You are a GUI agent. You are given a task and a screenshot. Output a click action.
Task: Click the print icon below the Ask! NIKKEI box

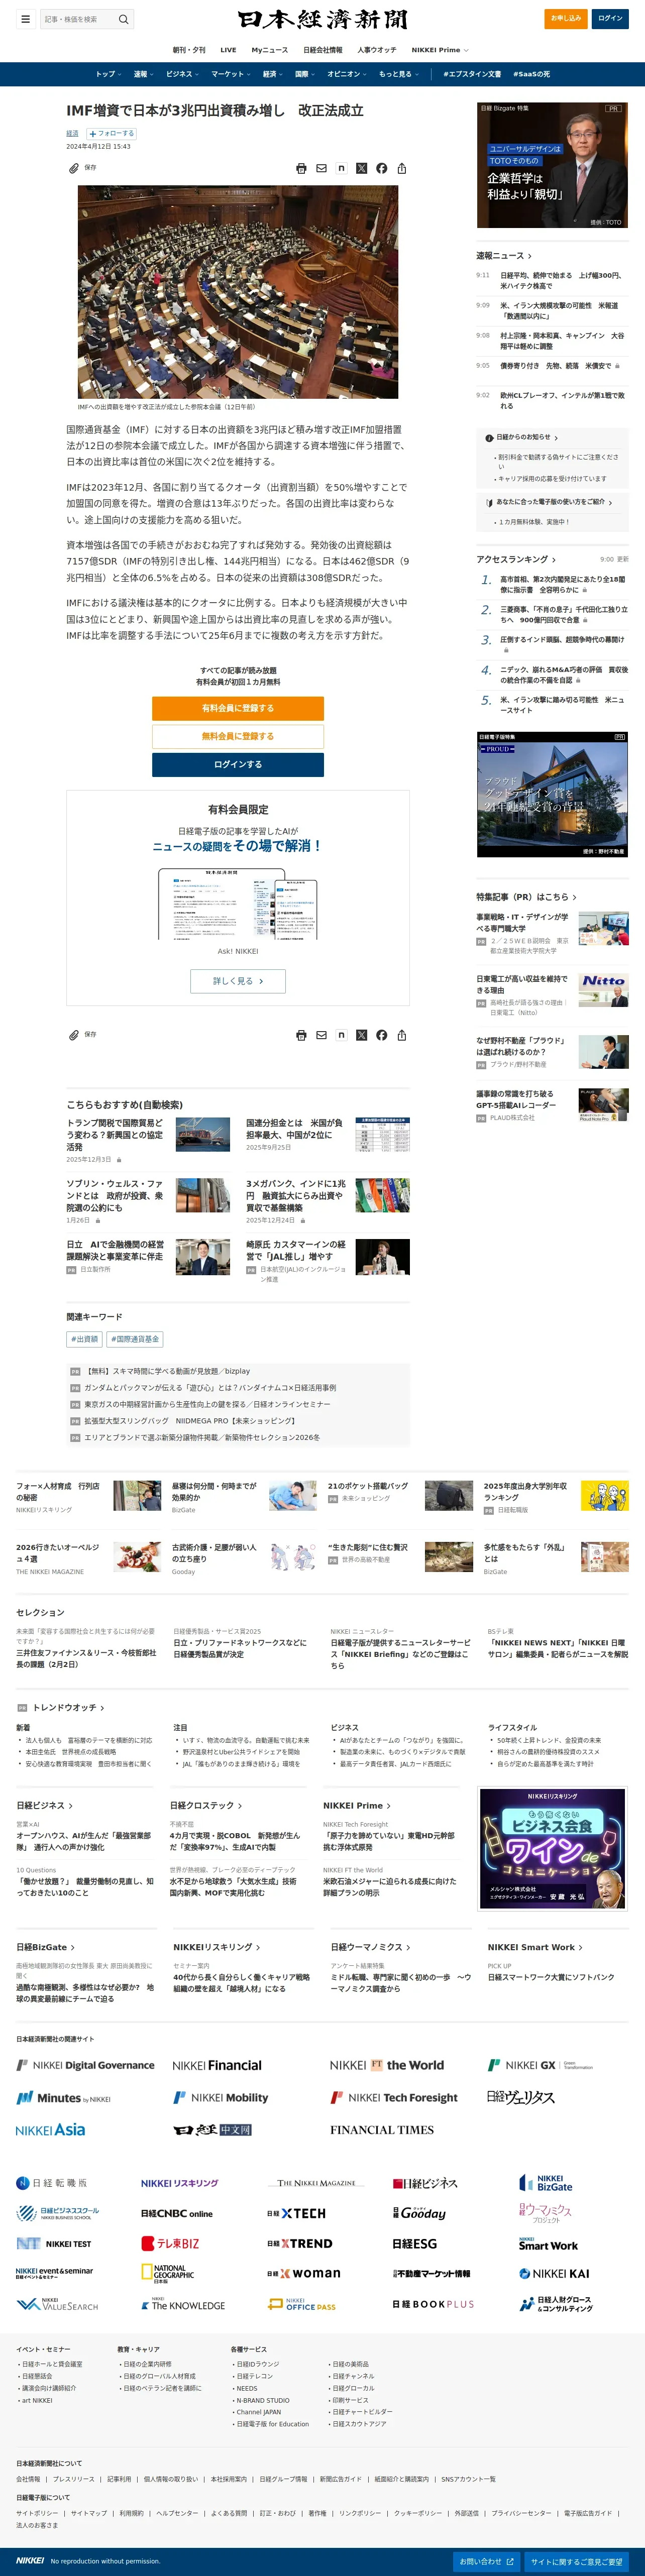(x=301, y=1035)
